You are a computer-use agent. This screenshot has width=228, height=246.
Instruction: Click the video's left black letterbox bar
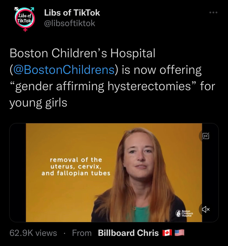[18, 173]
